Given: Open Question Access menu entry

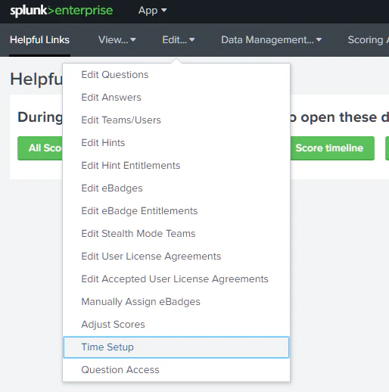Looking at the screenshot, I should click(x=176, y=370).
